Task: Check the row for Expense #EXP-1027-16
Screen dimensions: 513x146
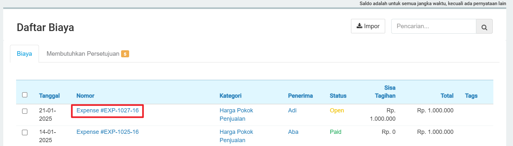Action: 25,111
